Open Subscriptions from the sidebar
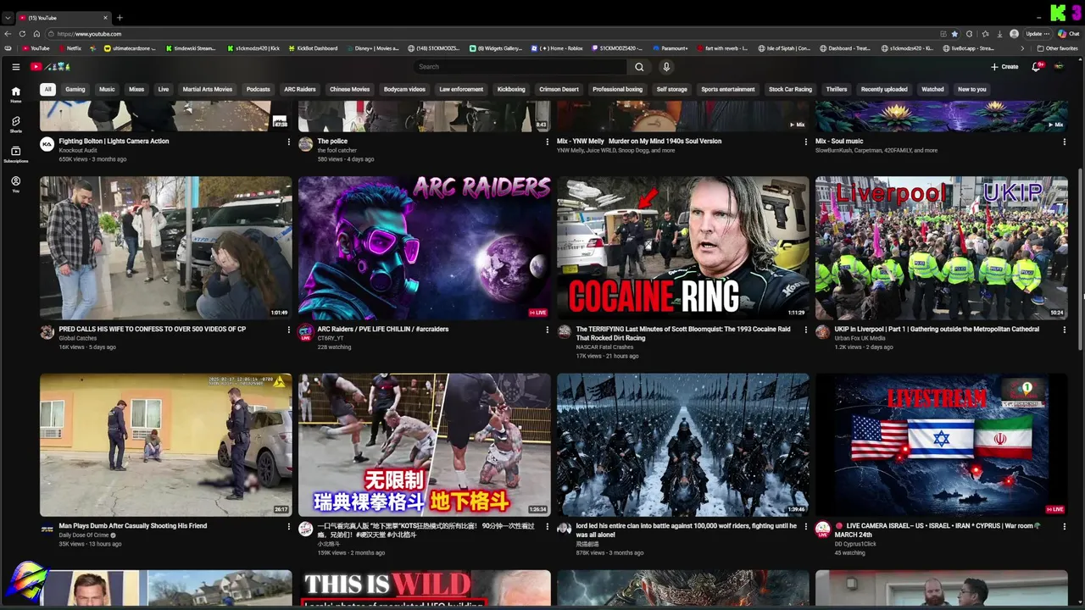This screenshot has width=1085, height=610. [15, 154]
